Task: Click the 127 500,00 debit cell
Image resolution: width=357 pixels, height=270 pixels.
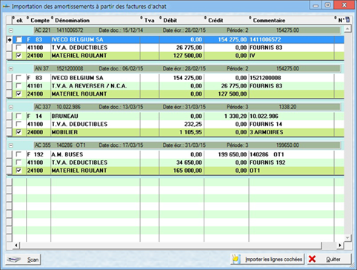Action: (181, 56)
